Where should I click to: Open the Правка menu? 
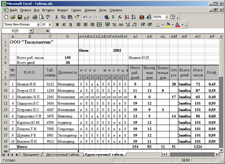coord(26,10)
